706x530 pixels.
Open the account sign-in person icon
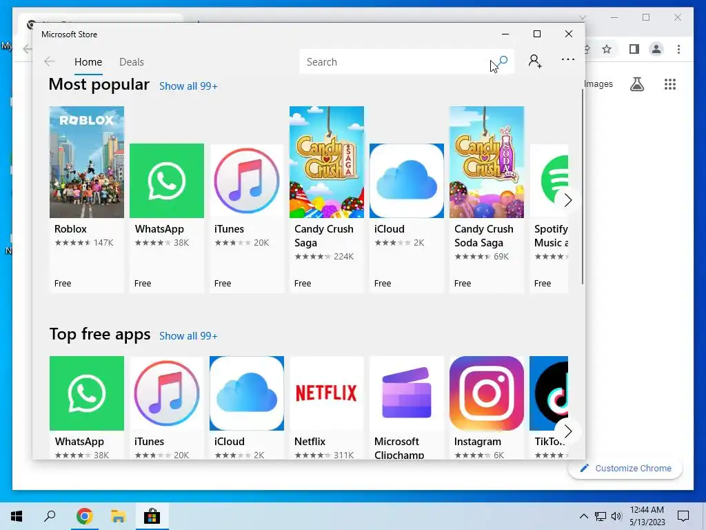click(x=535, y=61)
